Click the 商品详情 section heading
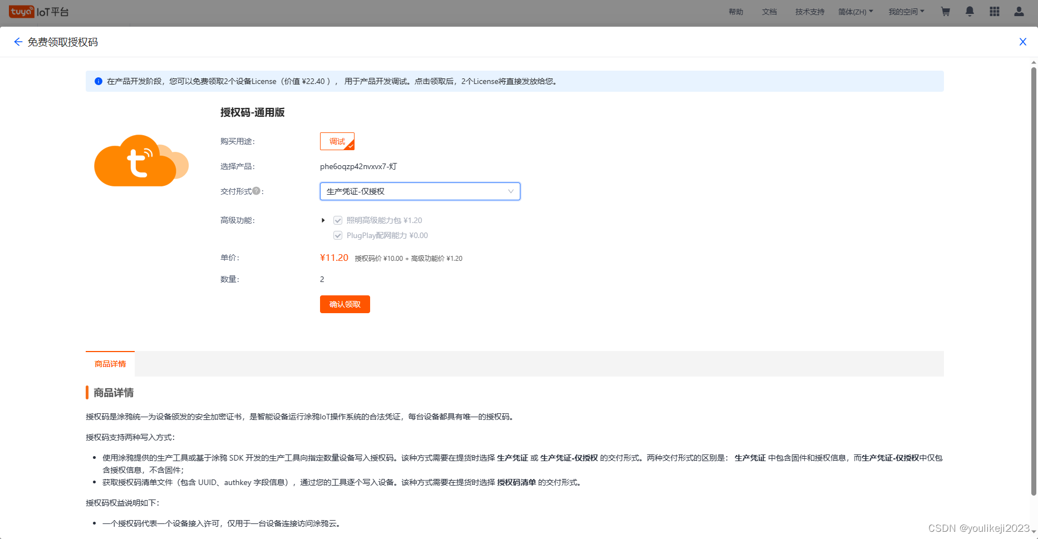 click(x=114, y=393)
